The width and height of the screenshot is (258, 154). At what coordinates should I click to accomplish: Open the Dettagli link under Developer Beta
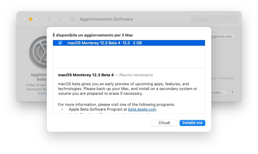tap(42, 93)
